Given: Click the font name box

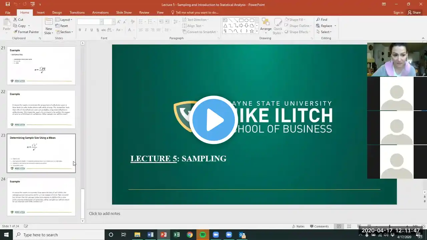Looking at the screenshot, I should pyautogui.click(x=89, y=21).
